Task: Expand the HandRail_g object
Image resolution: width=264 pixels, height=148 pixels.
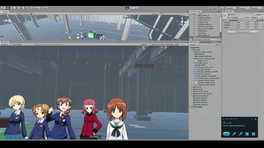Action: (194, 31)
